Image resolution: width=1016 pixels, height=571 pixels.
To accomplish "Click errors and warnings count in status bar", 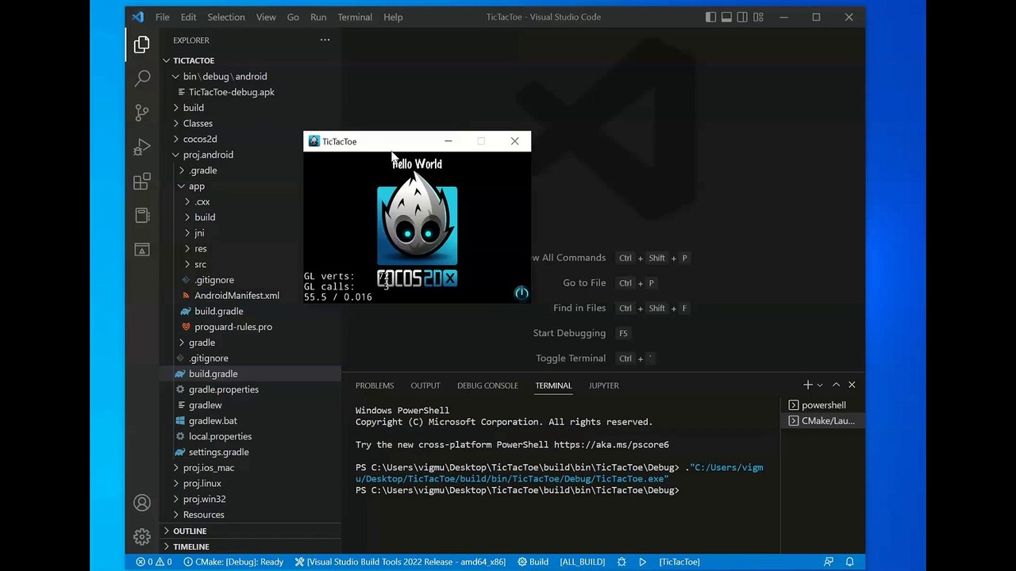I will (154, 561).
